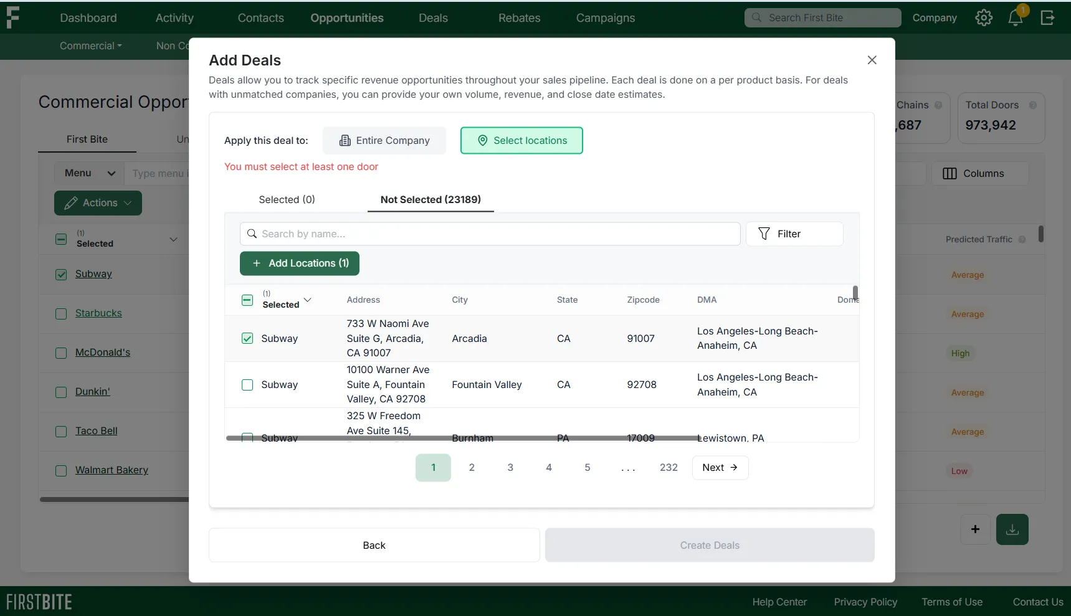The image size is (1071, 616).
Task: Go to the Next page
Action: [720, 468]
